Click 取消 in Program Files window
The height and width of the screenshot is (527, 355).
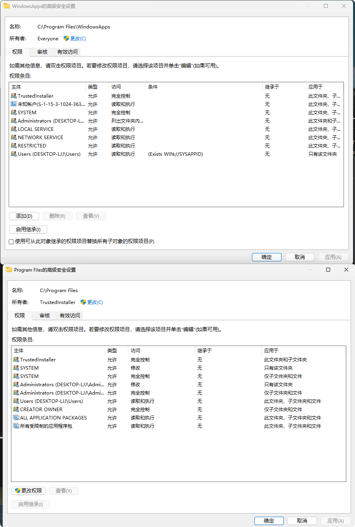pos(302,521)
